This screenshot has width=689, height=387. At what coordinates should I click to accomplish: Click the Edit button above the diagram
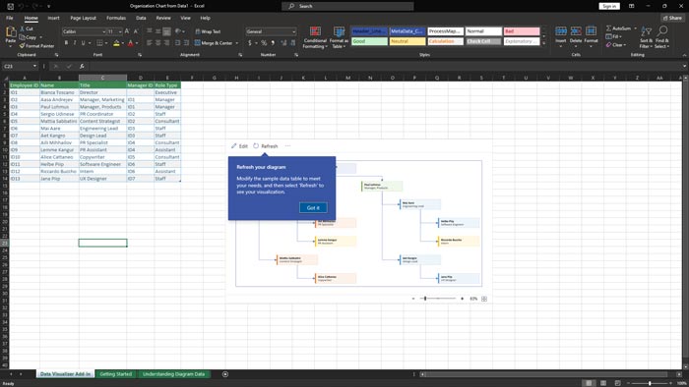pyautogui.click(x=239, y=146)
